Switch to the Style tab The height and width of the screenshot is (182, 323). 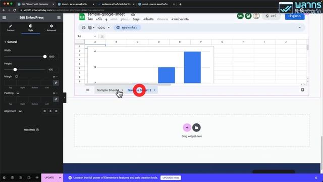click(x=30, y=28)
